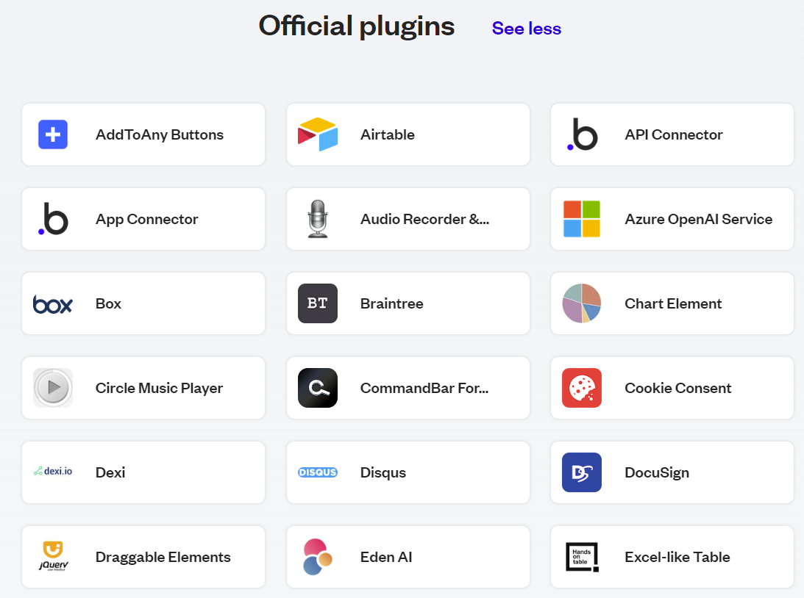
Task: Collapse the list with See less
Action: tap(527, 28)
